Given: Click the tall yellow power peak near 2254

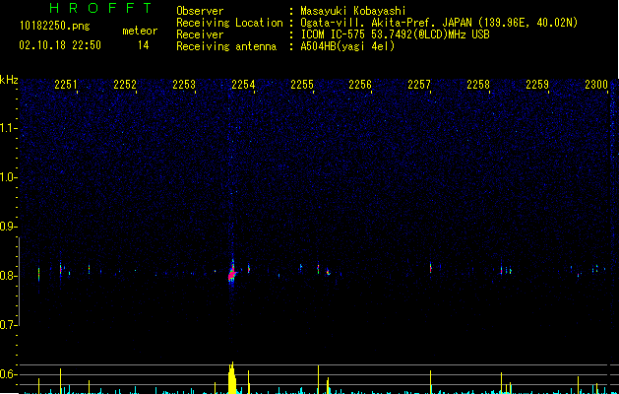Looking at the screenshot, I should (x=232, y=378).
